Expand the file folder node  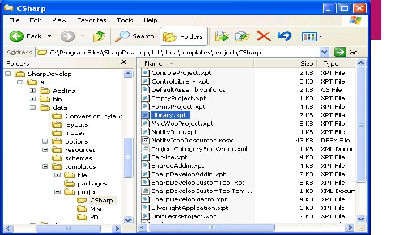(x=57, y=175)
